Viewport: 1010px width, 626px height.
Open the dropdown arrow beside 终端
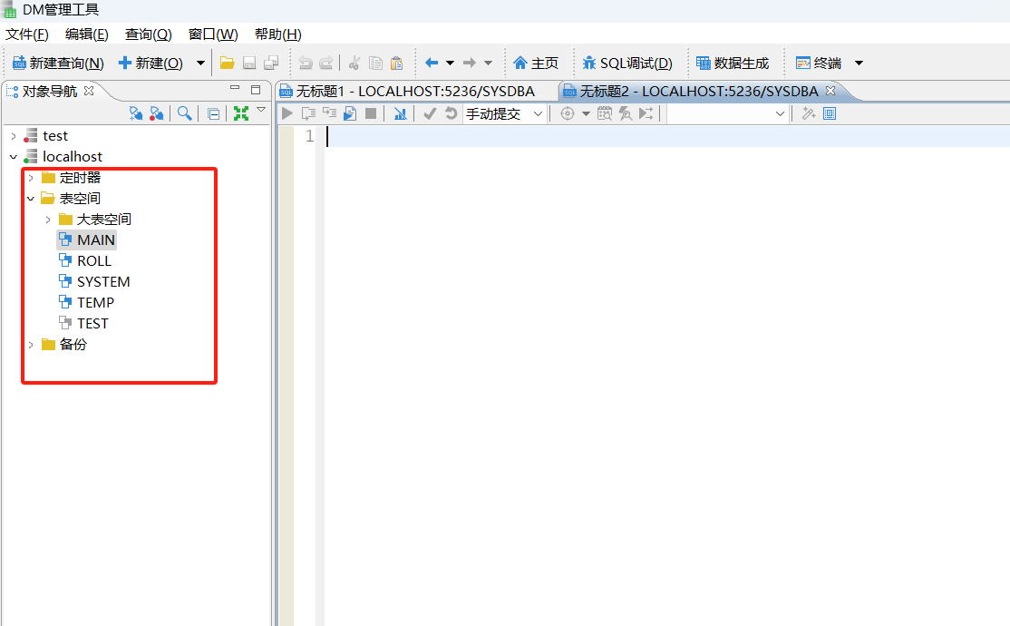(x=859, y=64)
